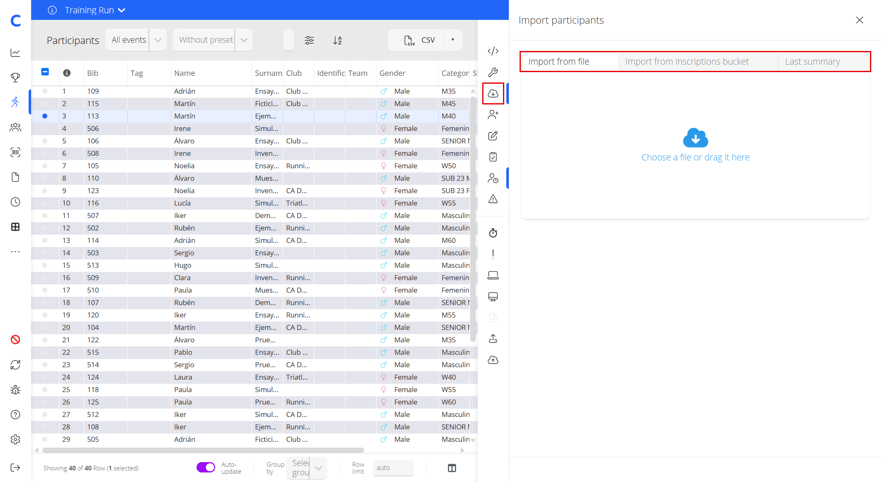Click the sync refresh sidebar icon
This screenshot has height=482, width=882.
[15, 365]
